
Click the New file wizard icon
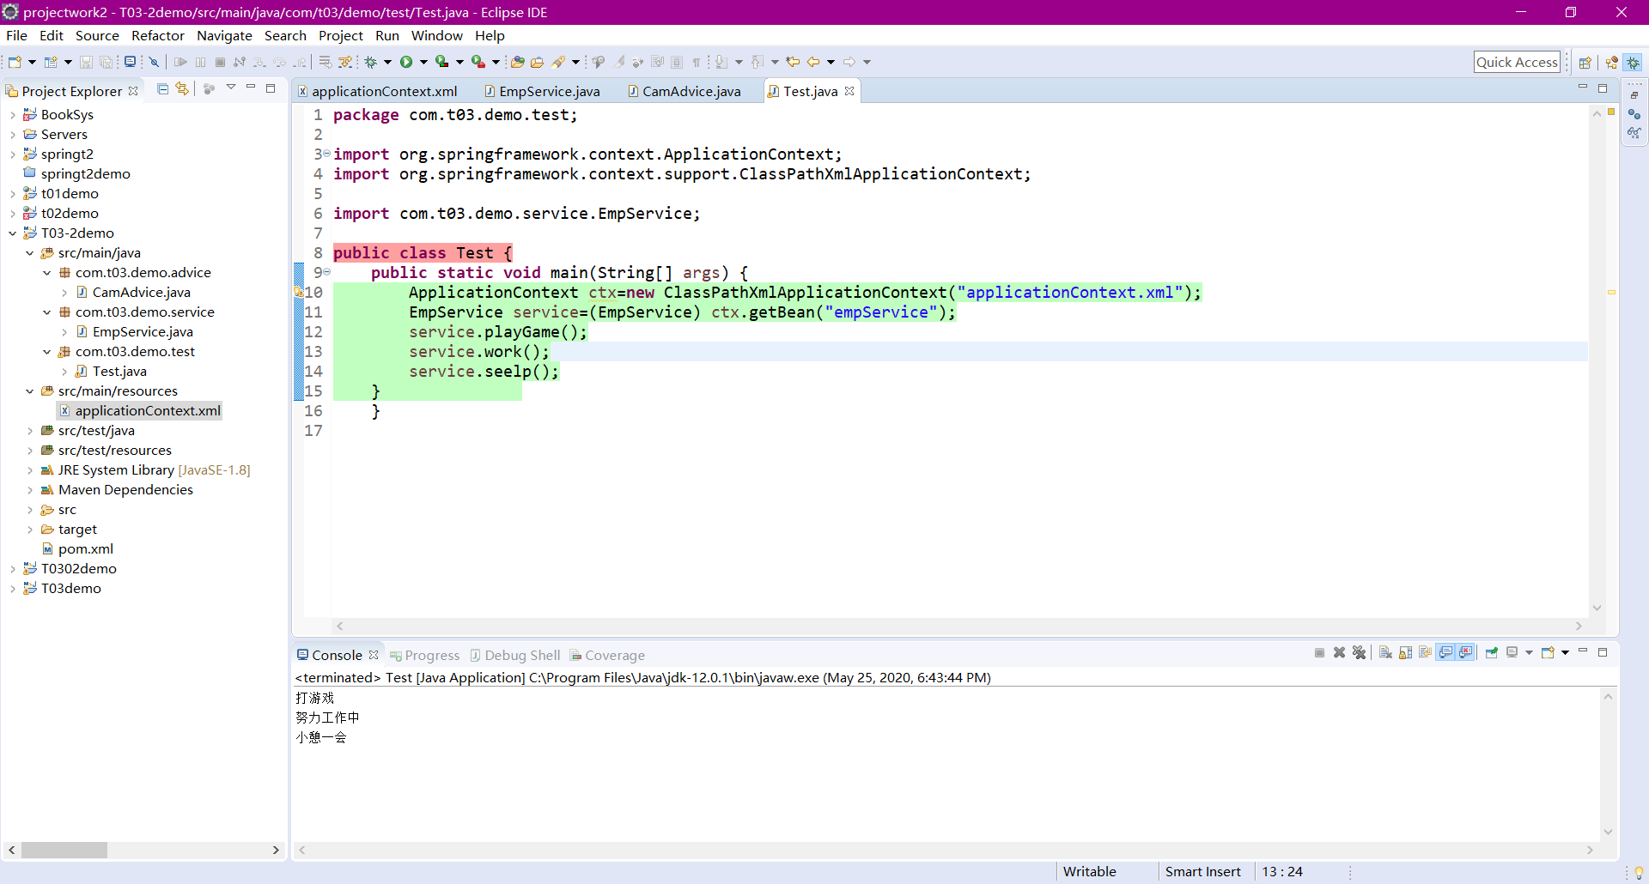coord(15,62)
